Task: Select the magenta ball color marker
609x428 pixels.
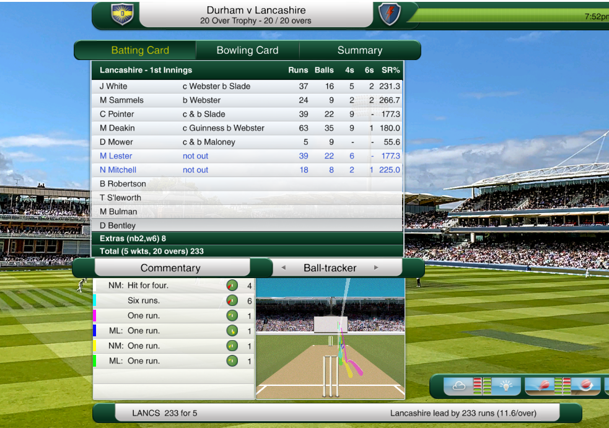Action: (95, 315)
